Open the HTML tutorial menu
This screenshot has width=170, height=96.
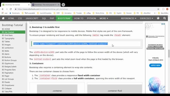click(x=11, y=18)
